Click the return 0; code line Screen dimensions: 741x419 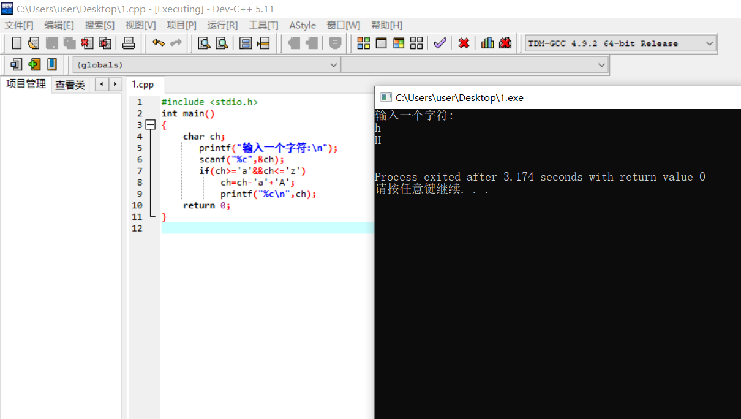[206, 205]
